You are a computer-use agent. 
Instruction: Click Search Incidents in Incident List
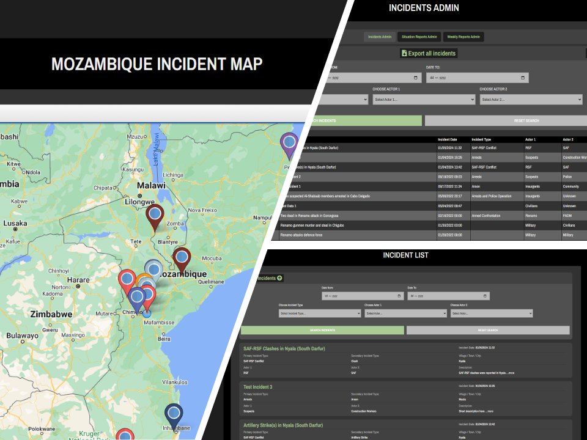322,330
